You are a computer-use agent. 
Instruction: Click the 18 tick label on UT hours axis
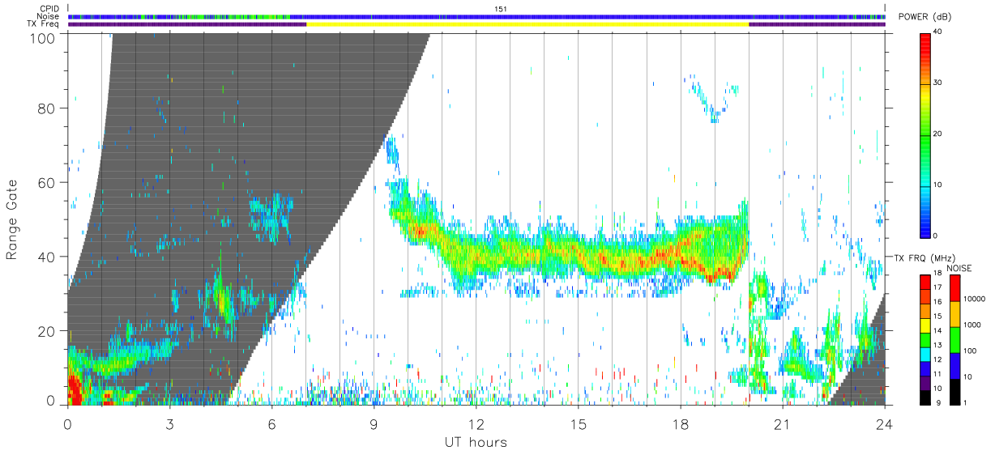click(x=680, y=424)
